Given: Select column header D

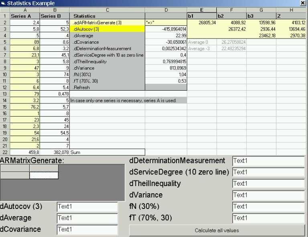Looking at the screenshot, I should [x=166, y=10].
